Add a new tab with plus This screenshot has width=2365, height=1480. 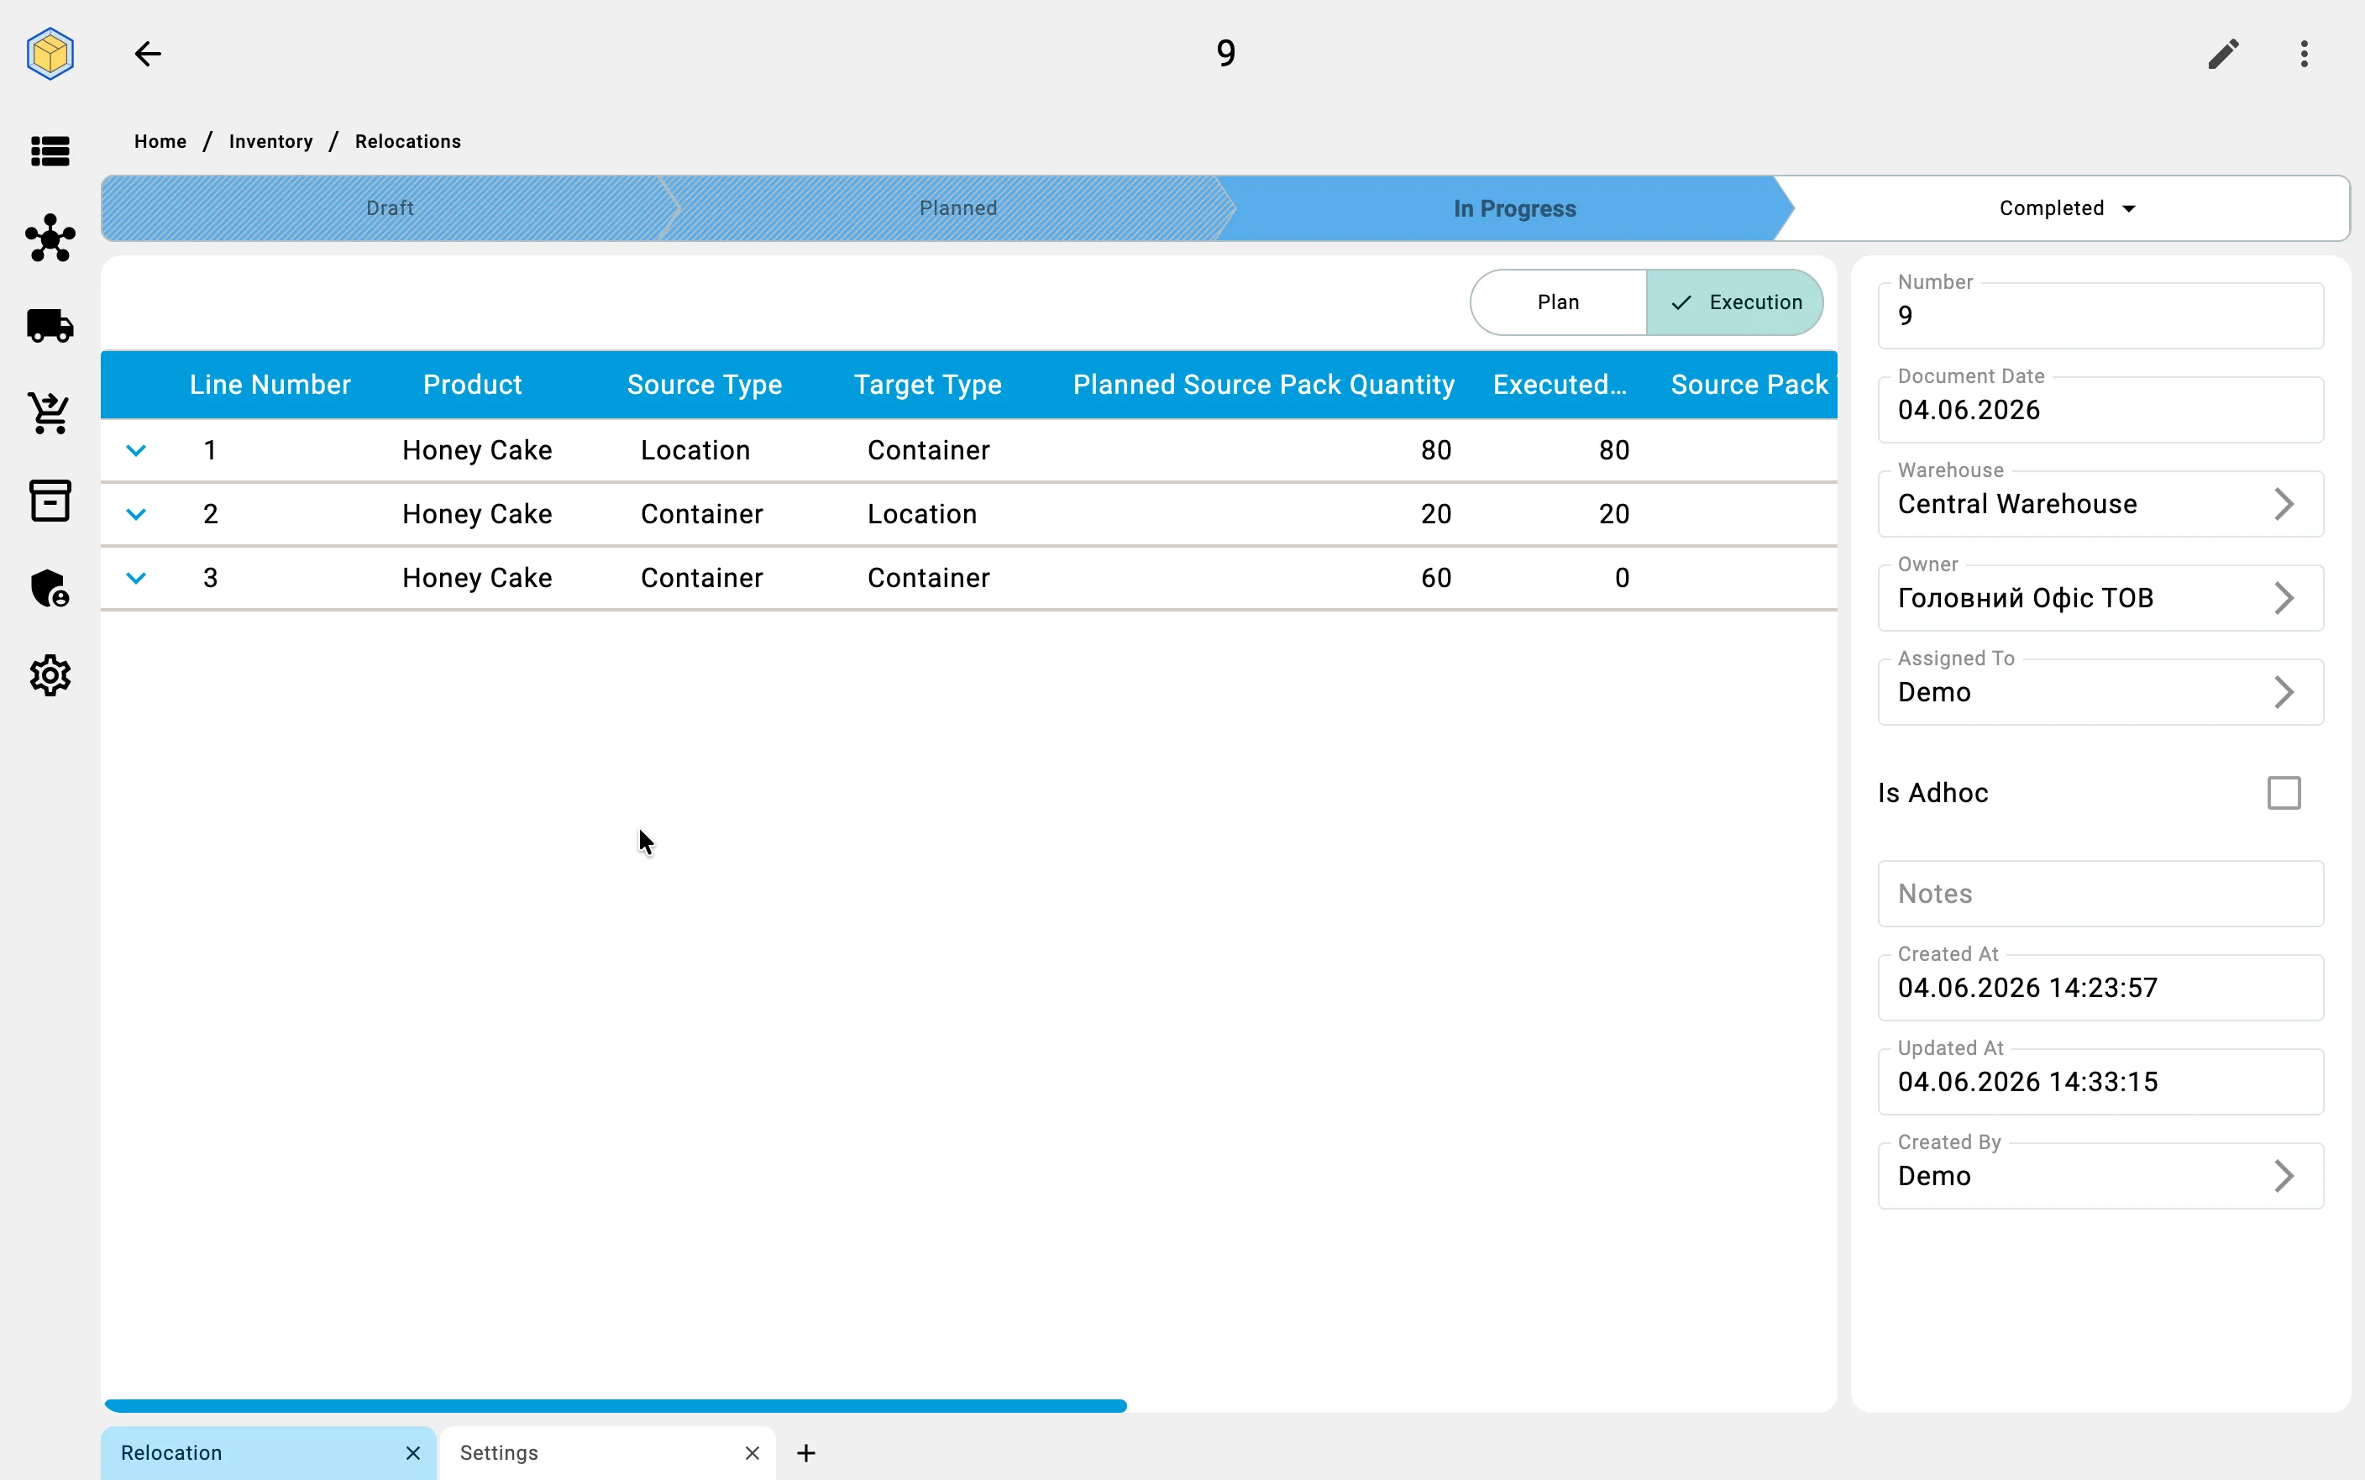pyautogui.click(x=806, y=1452)
